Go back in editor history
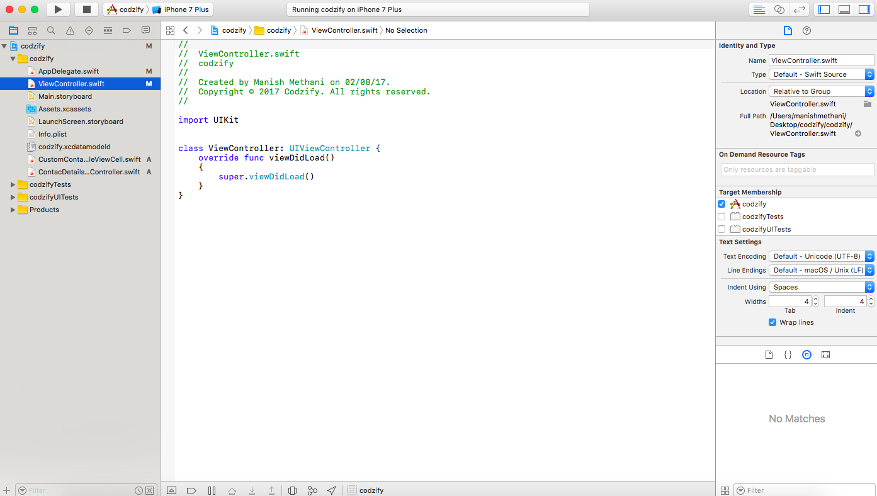 tap(185, 30)
